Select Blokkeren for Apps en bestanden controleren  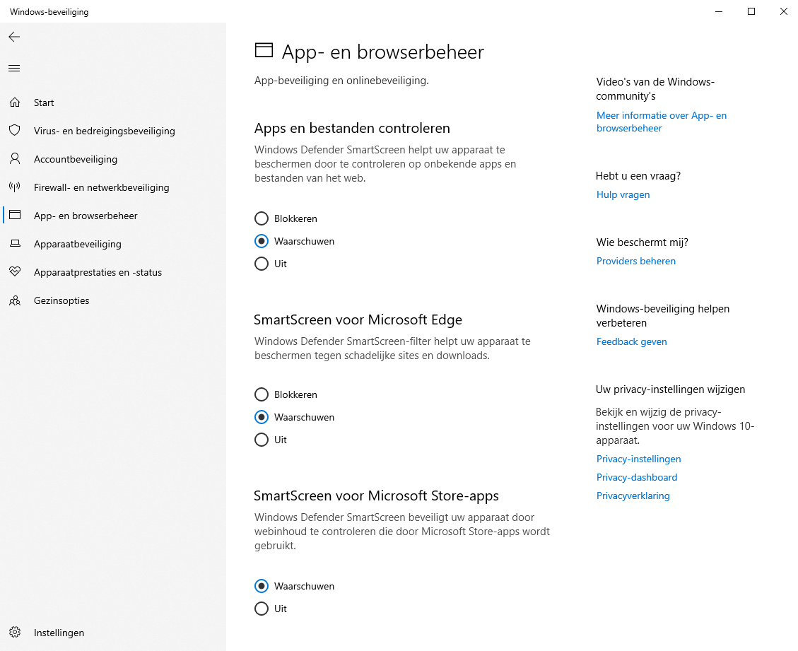(x=262, y=218)
